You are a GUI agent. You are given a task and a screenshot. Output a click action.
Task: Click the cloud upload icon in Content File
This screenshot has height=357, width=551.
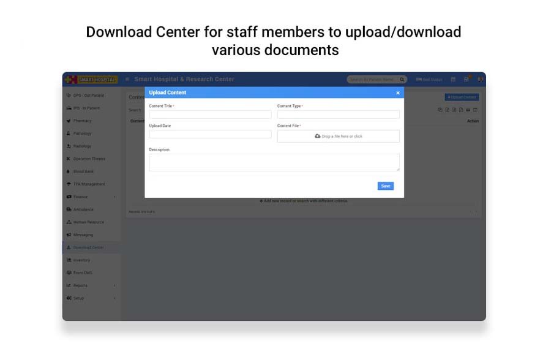[317, 136]
